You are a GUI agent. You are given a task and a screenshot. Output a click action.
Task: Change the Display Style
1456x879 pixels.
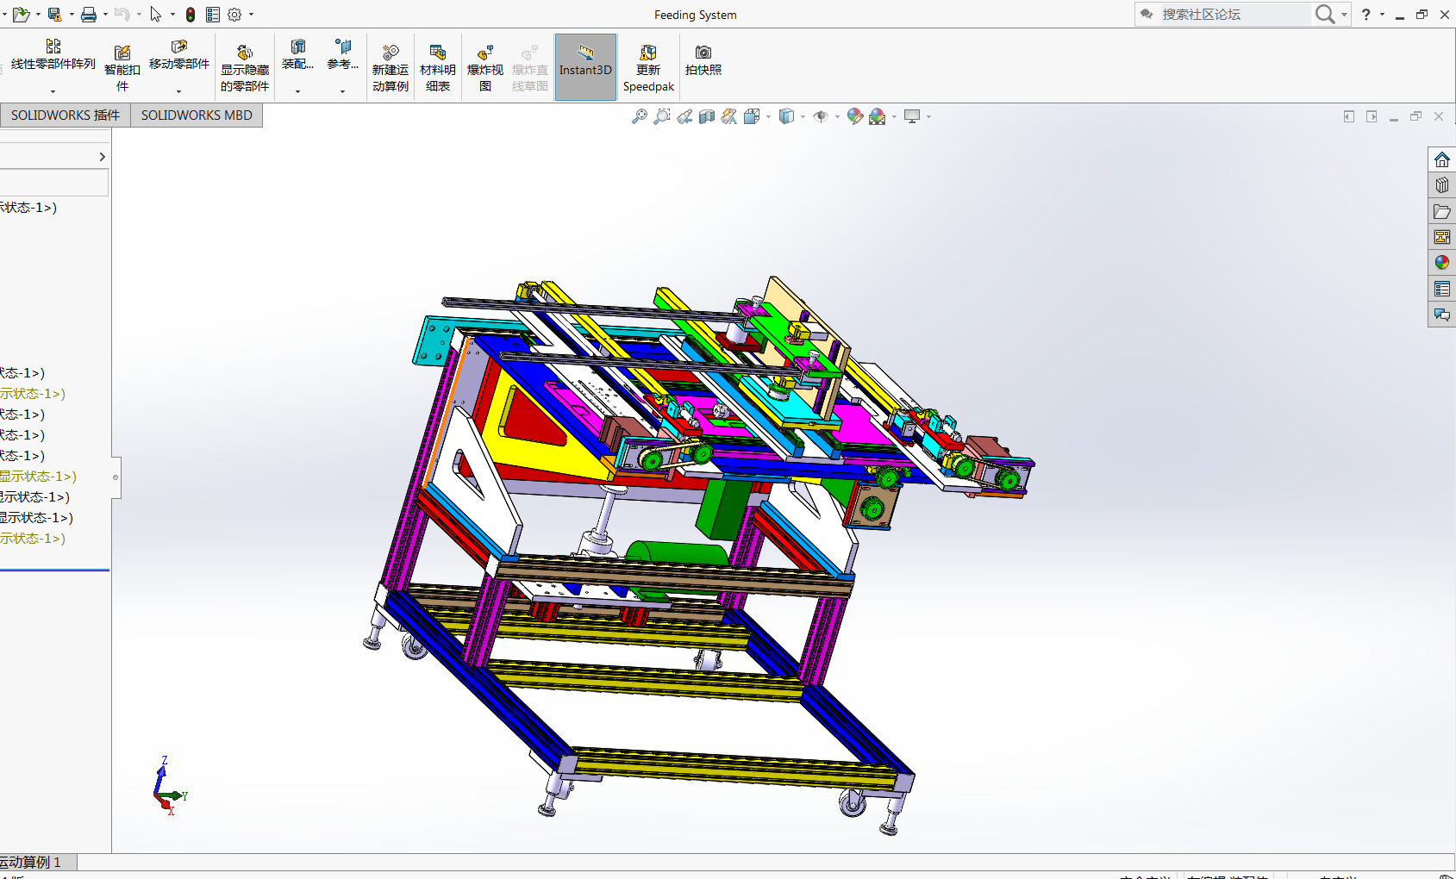786,116
